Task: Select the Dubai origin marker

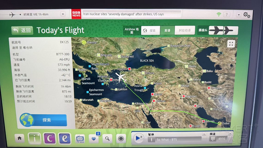Action: coord(220,124)
